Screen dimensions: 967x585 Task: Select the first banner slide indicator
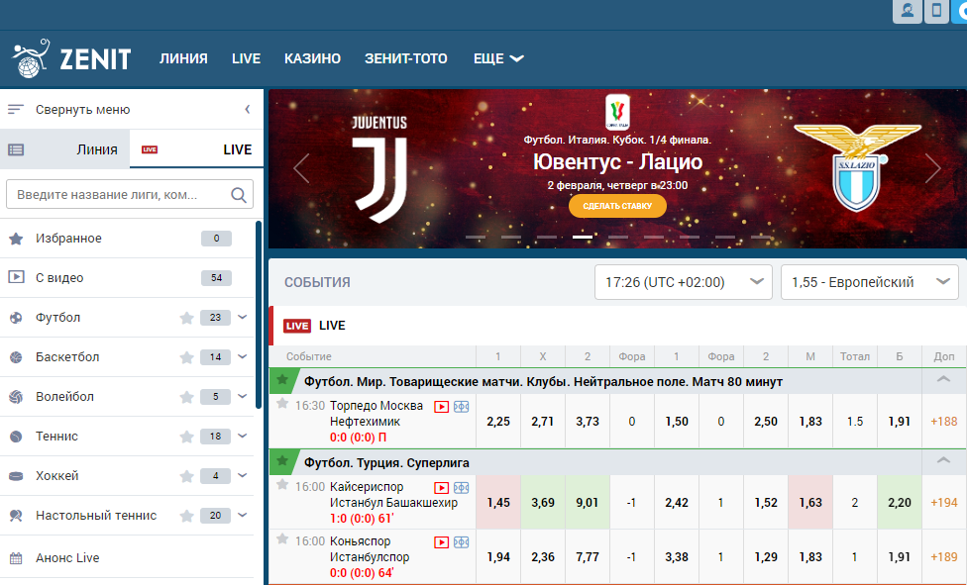tap(475, 237)
